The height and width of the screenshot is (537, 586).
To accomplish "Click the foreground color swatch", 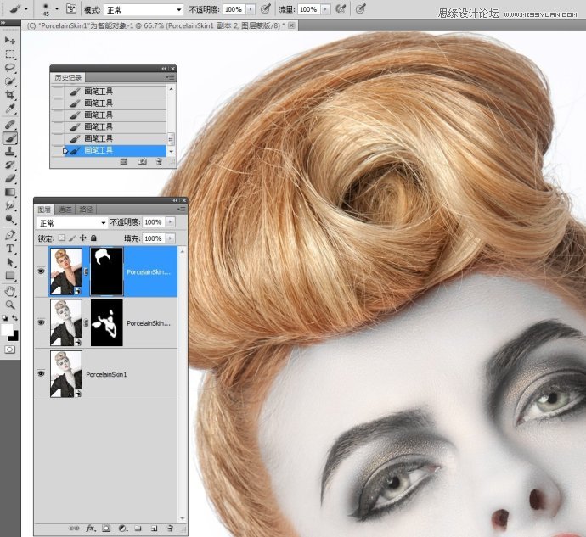I will 8,328.
